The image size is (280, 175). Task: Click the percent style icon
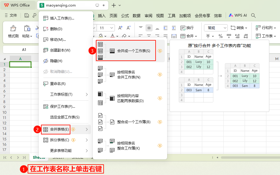tap(221, 36)
